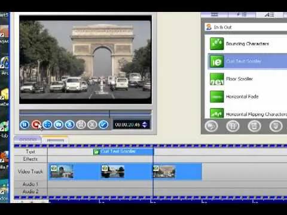
Task: Select the second video clip thumbnail in Video Track
Action: click(x=113, y=171)
